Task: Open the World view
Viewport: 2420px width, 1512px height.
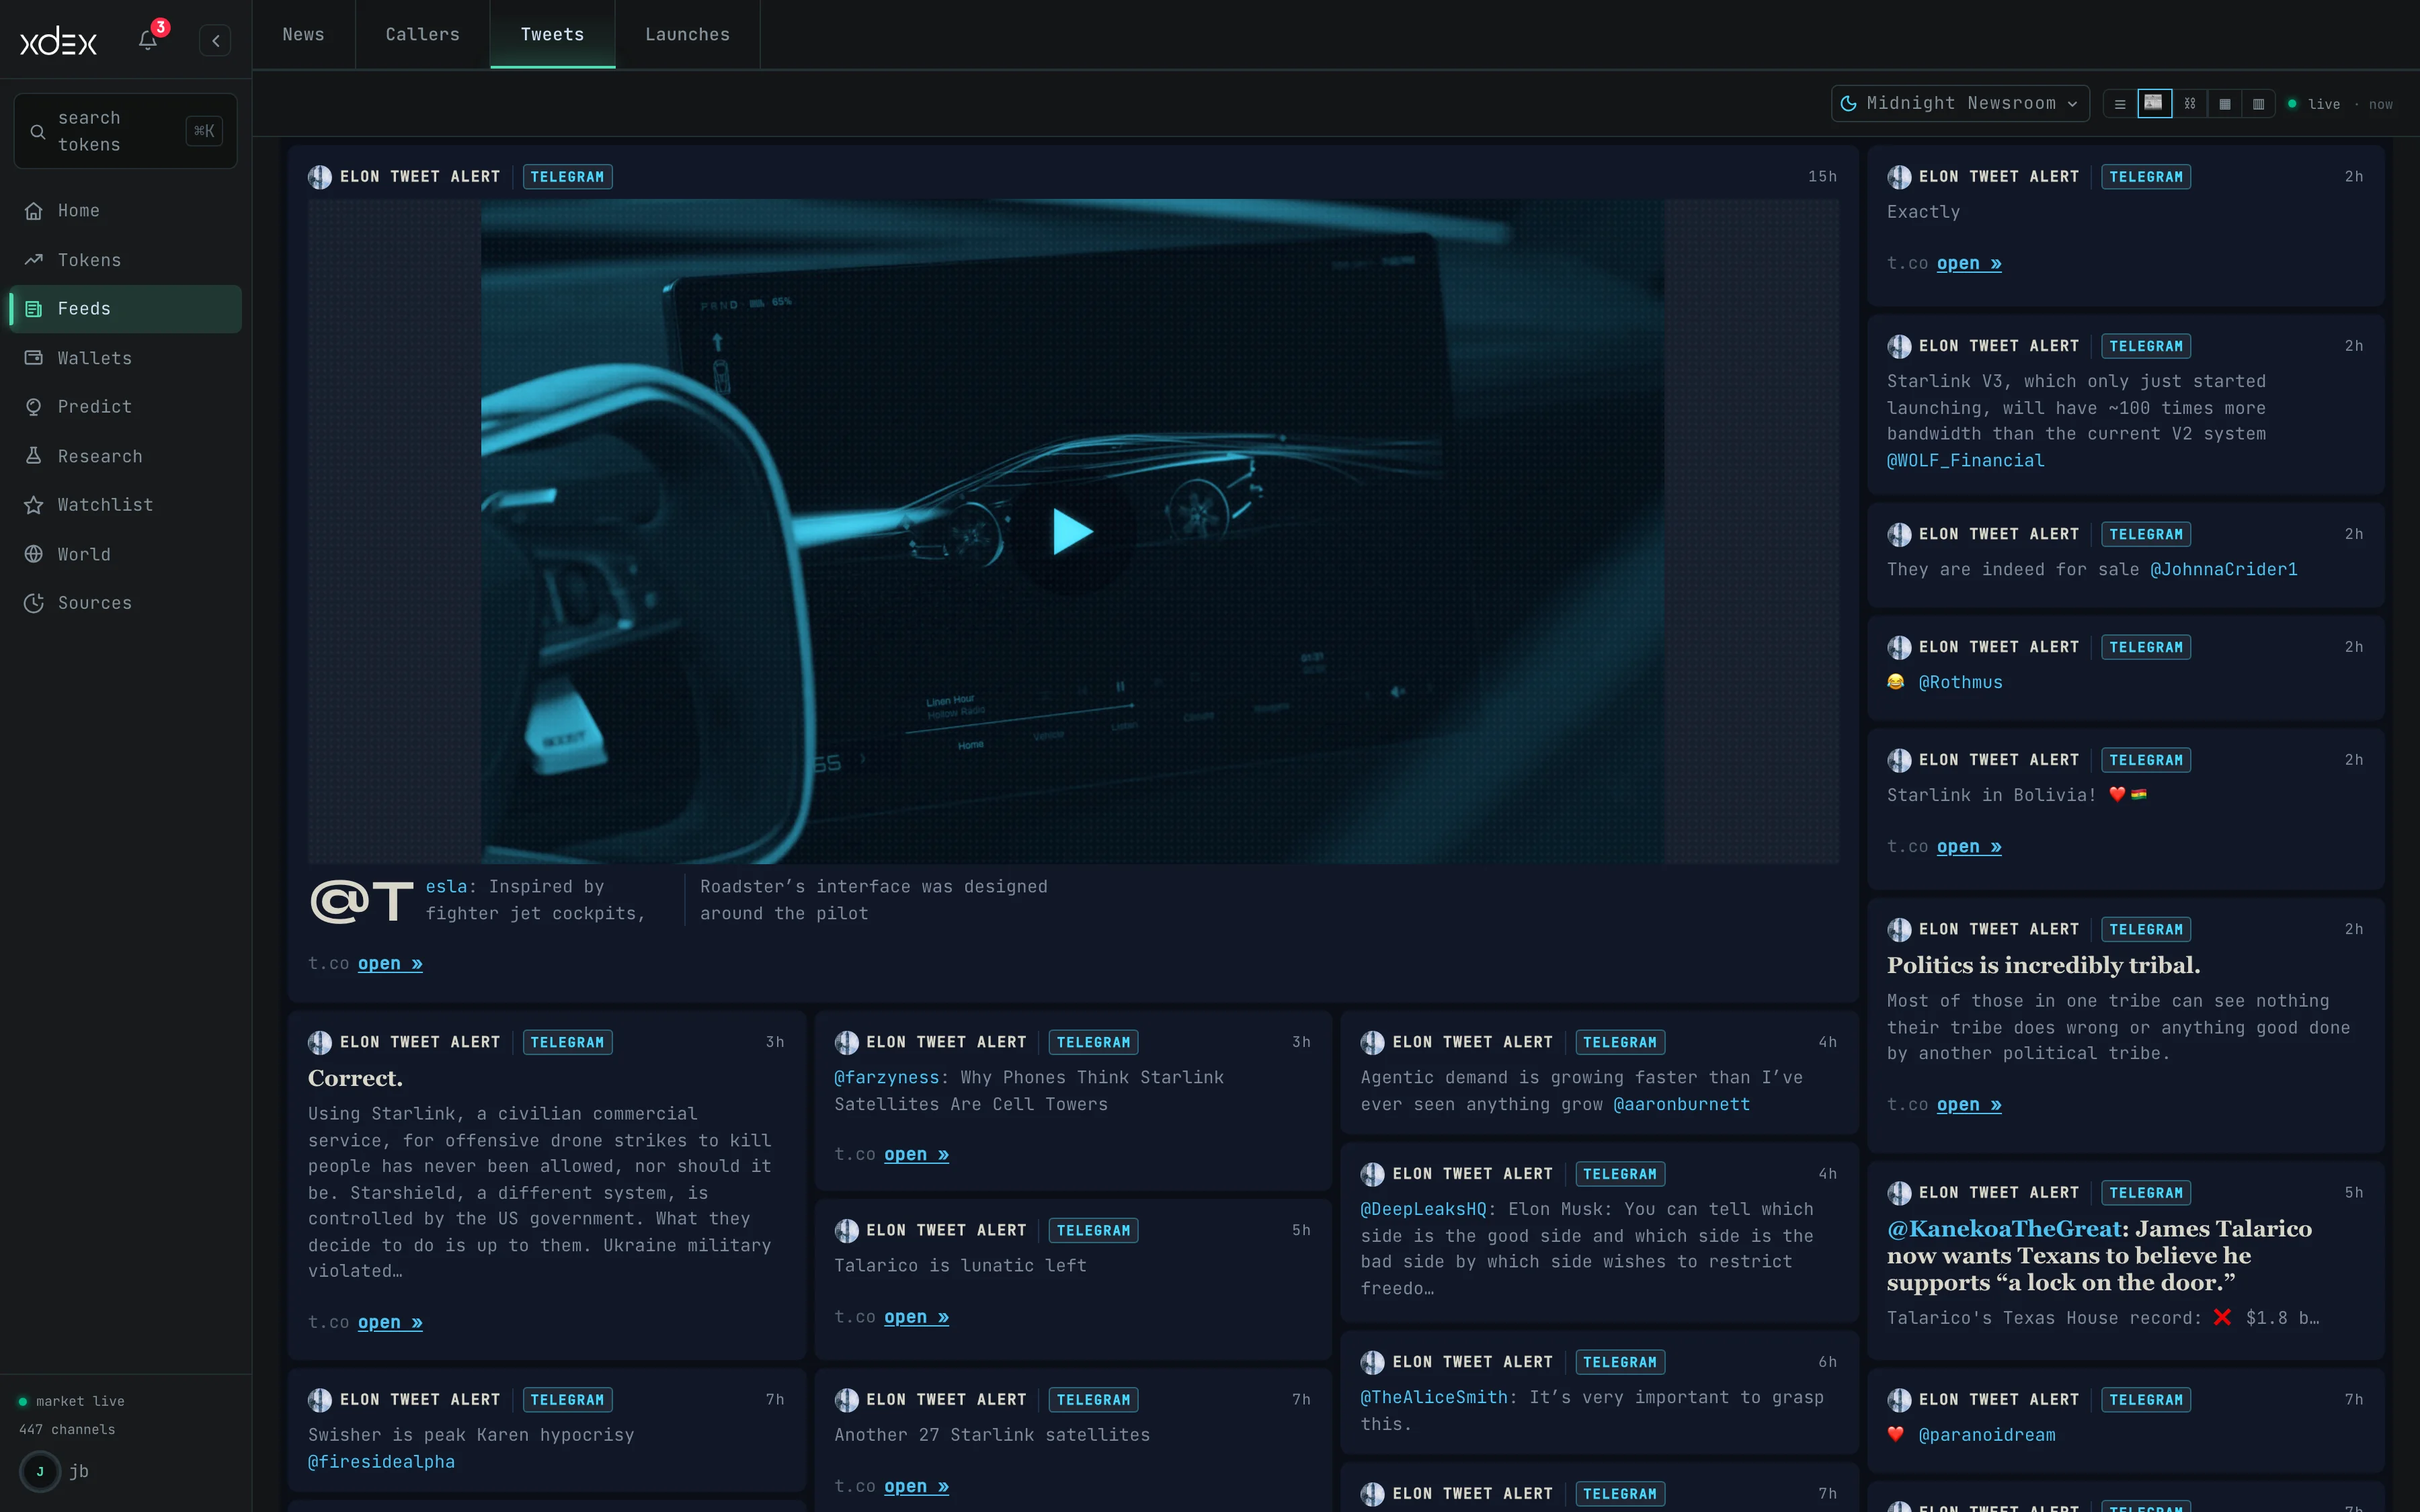Action: 125,554
